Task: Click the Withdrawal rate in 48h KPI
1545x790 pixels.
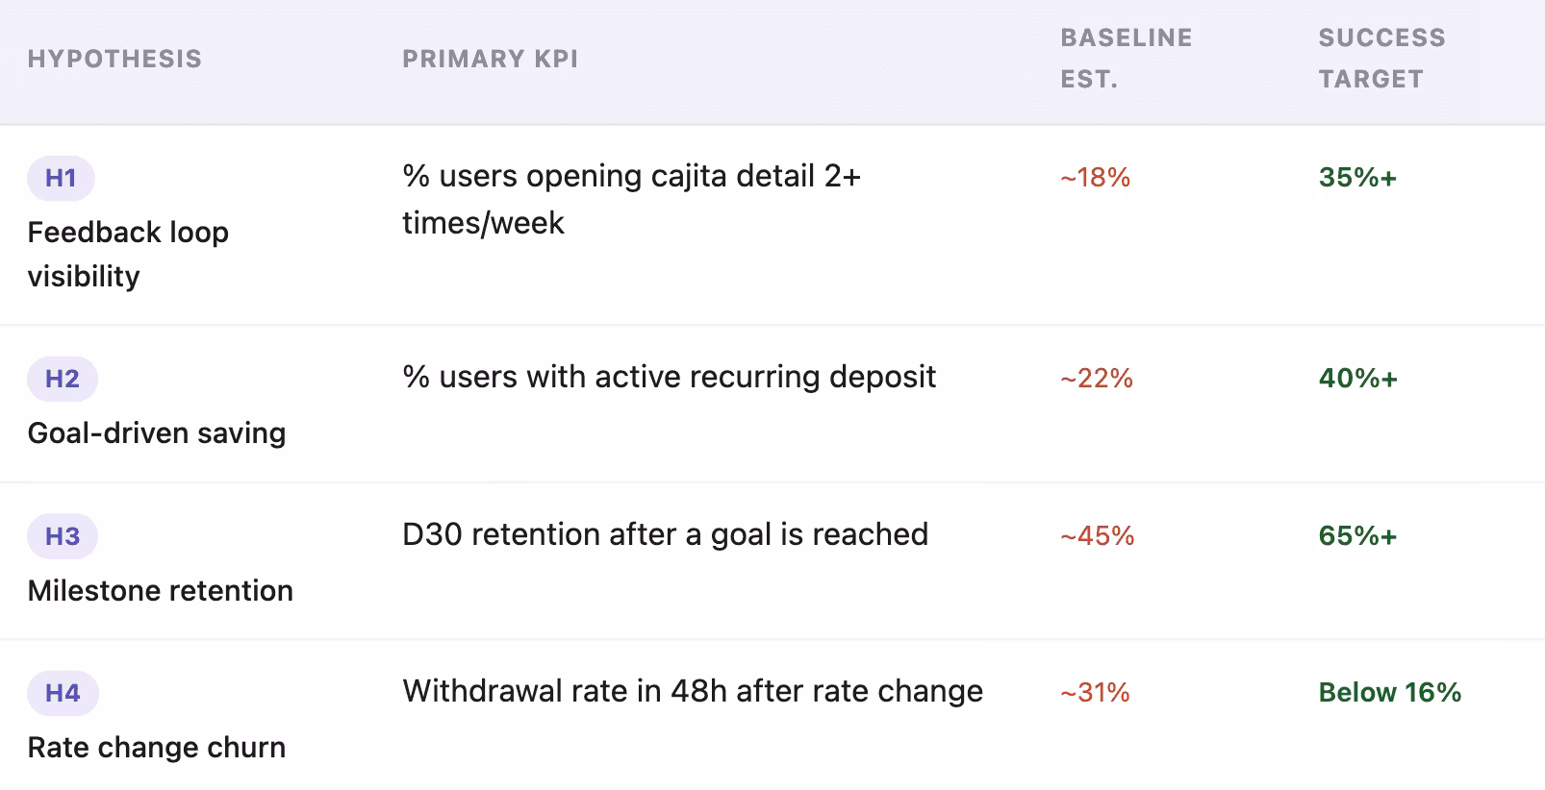Action: (x=693, y=691)
